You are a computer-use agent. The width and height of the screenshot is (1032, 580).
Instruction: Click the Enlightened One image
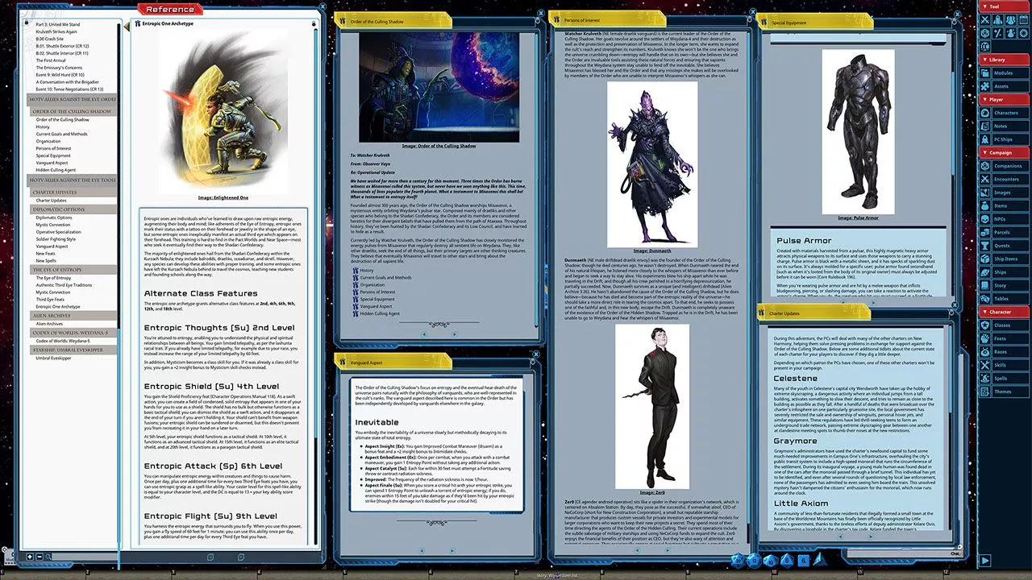coord(223,110)
